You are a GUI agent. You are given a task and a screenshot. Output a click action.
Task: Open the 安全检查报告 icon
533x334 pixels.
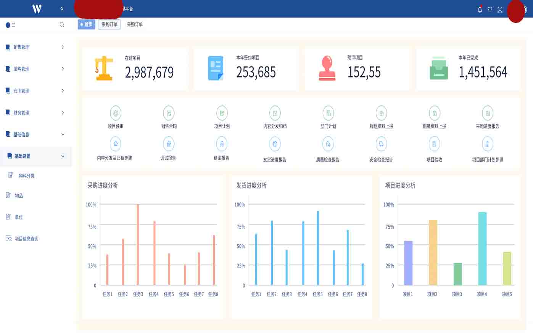(381, 144)
